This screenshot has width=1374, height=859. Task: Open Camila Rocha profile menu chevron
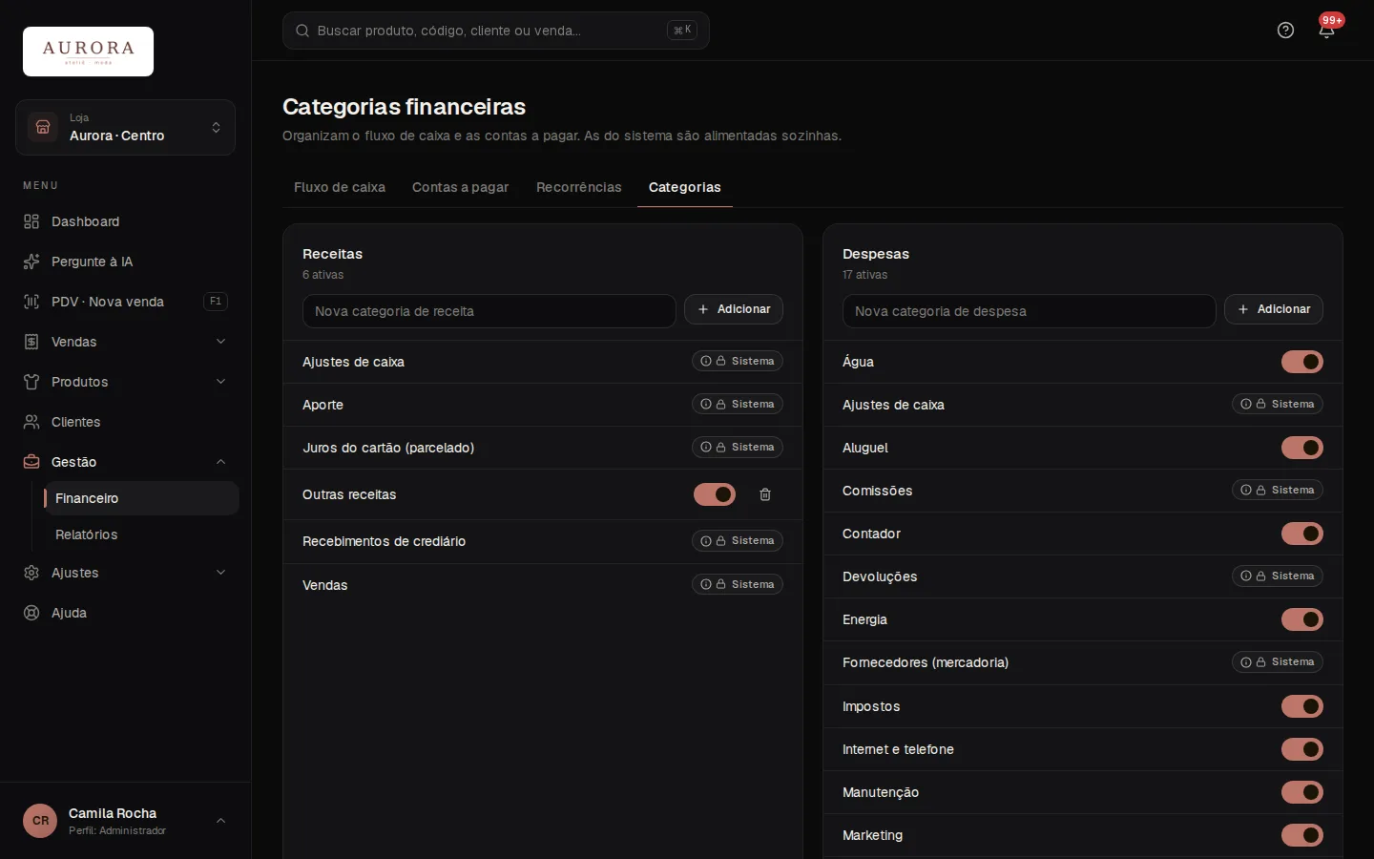click(x=220, y=821)
